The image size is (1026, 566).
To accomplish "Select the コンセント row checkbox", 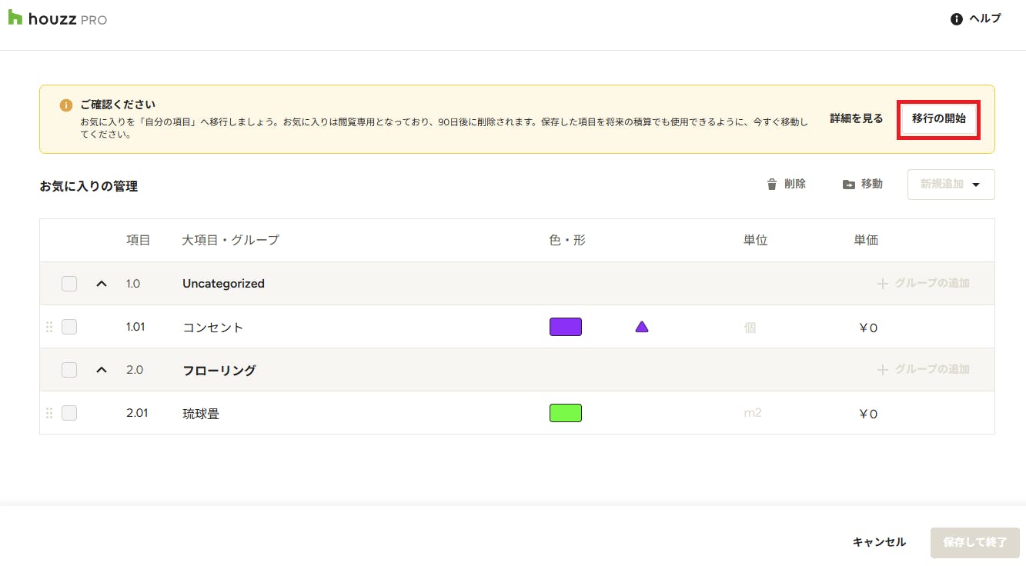I will (x=69, y=327).
